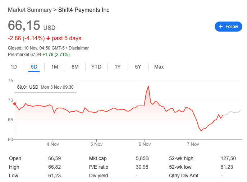Click the red dot chart start marker

(x=15, y=104)
